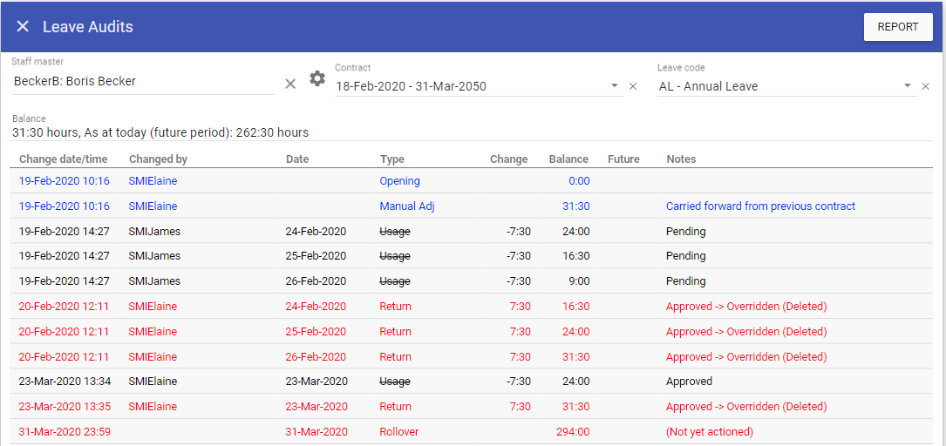This screenshot has width=946, height=446.
Task: Expand the Leave code dropdown arrow
Action: [907, 86]
